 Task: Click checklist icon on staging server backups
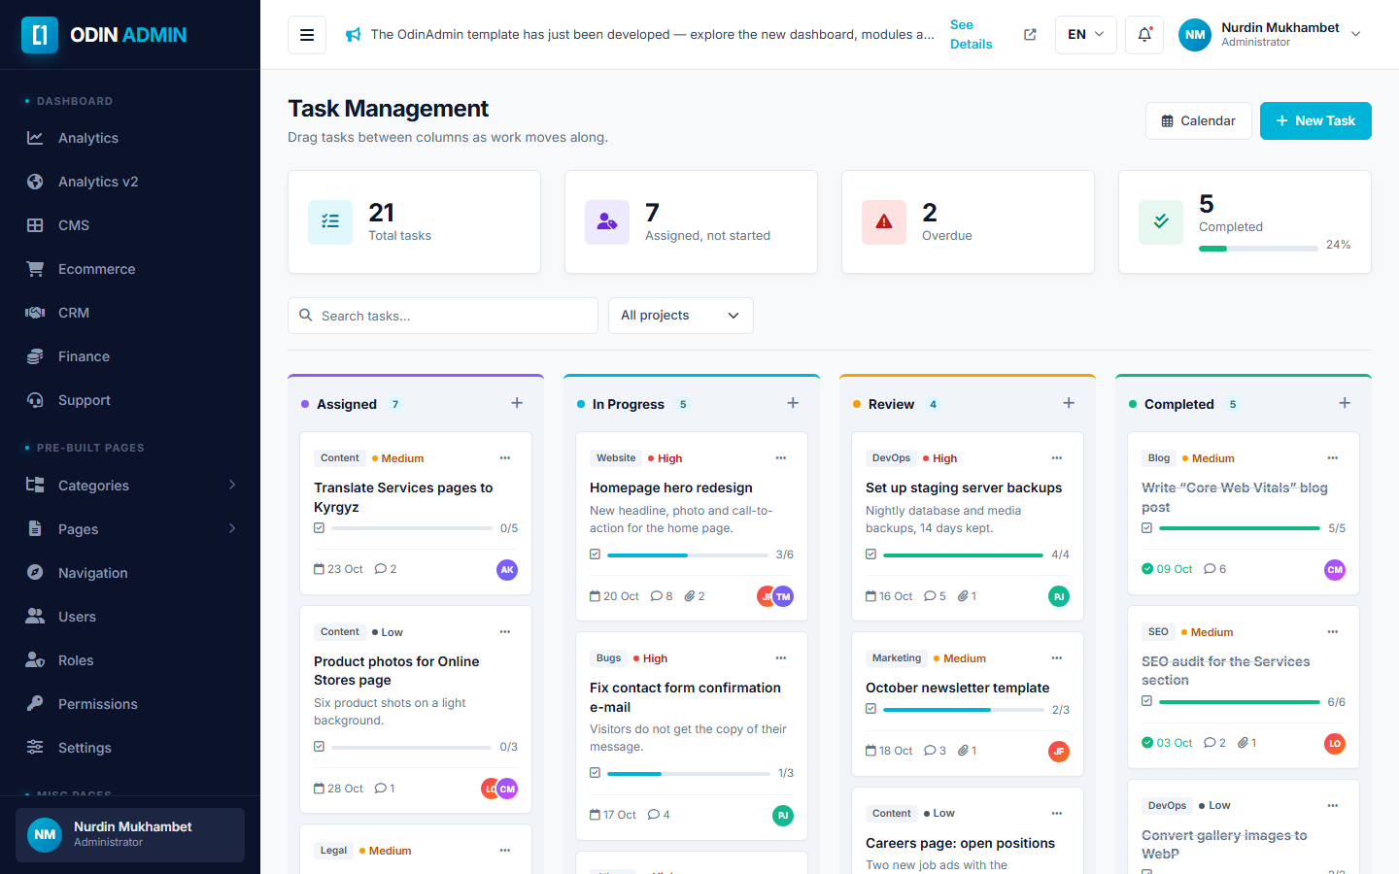870,555
